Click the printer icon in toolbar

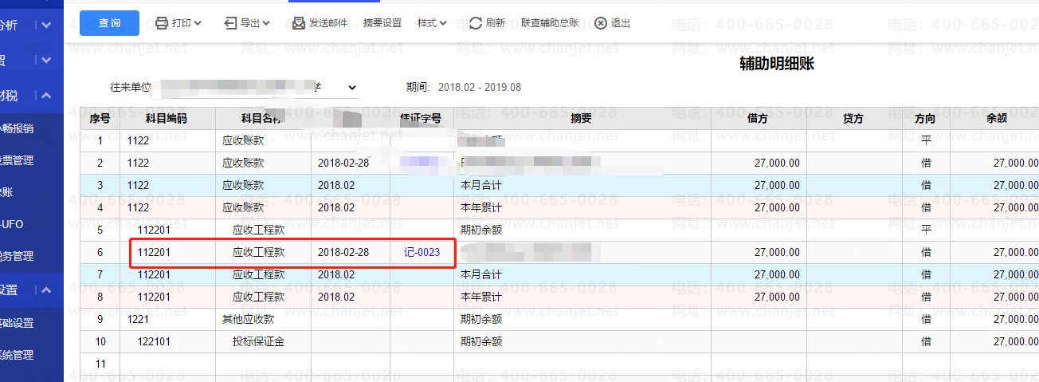click(162, 23)
